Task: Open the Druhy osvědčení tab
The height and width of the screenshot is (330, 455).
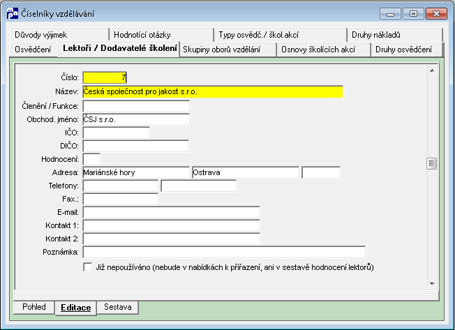Action: click(407, 50)
